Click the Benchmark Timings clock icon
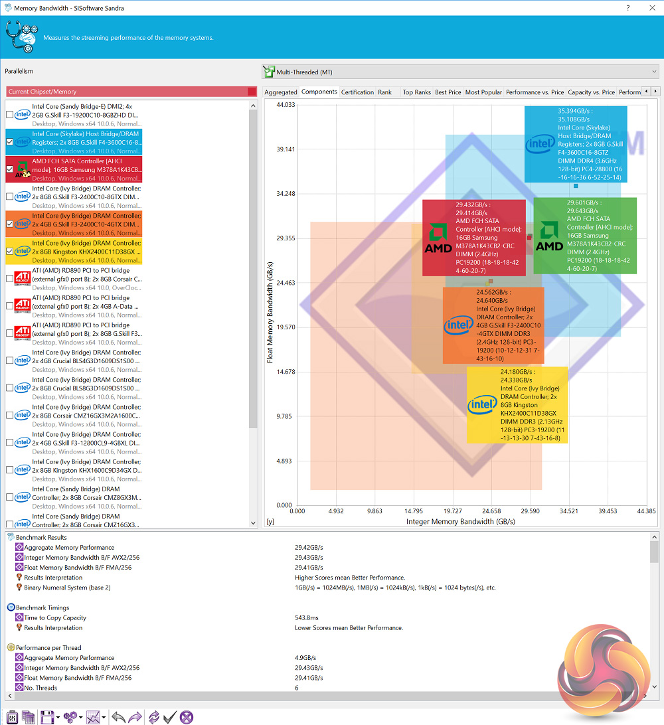Screen dimensions: 664x725 [11, 607]
